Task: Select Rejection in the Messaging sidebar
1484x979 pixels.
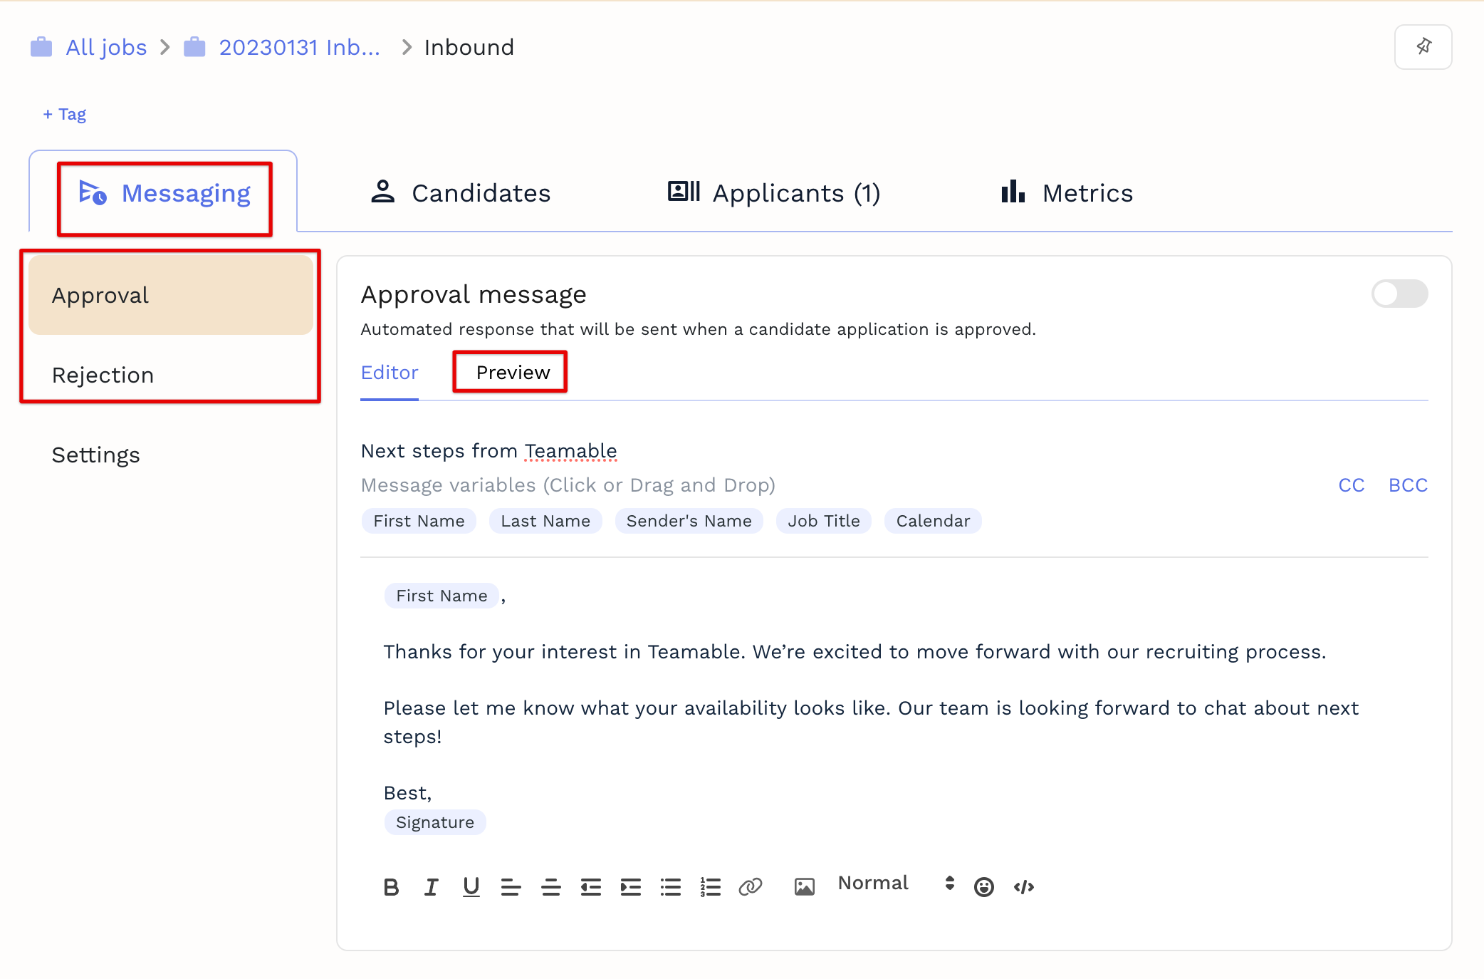Action: click(103, 375)
